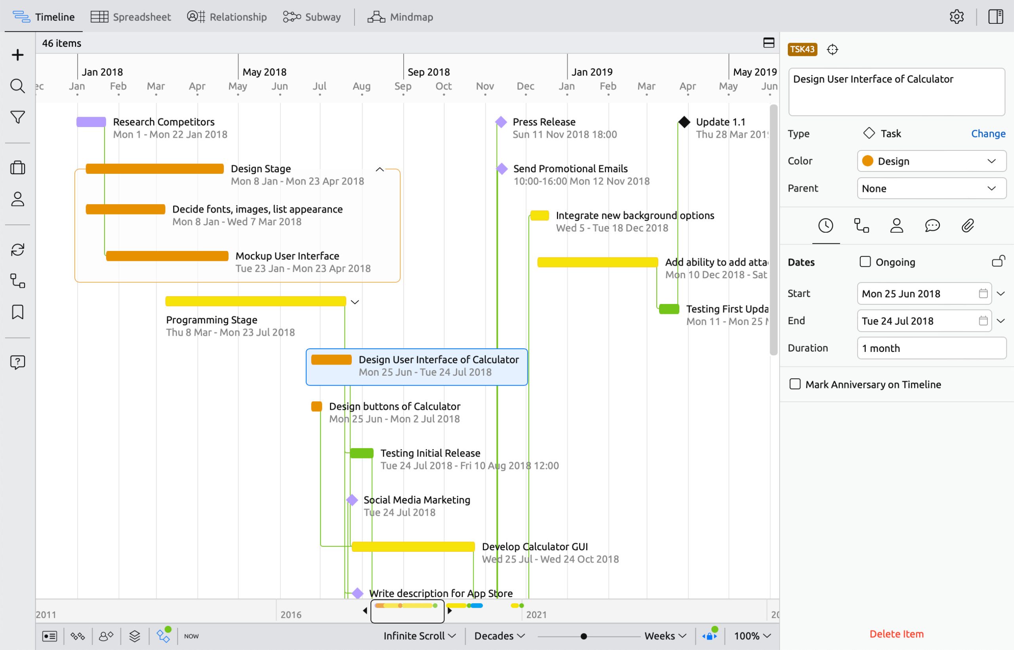Open the relationships section in inspector

(861, 226)
